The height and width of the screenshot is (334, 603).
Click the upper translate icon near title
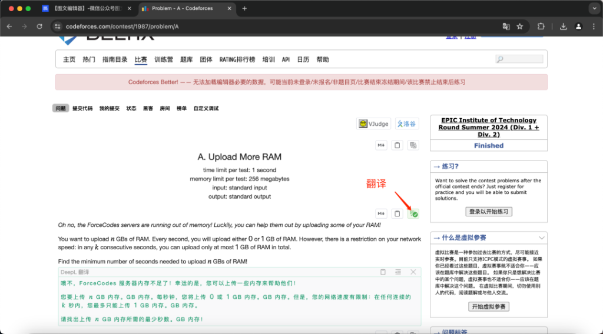[x=413, y=145]
